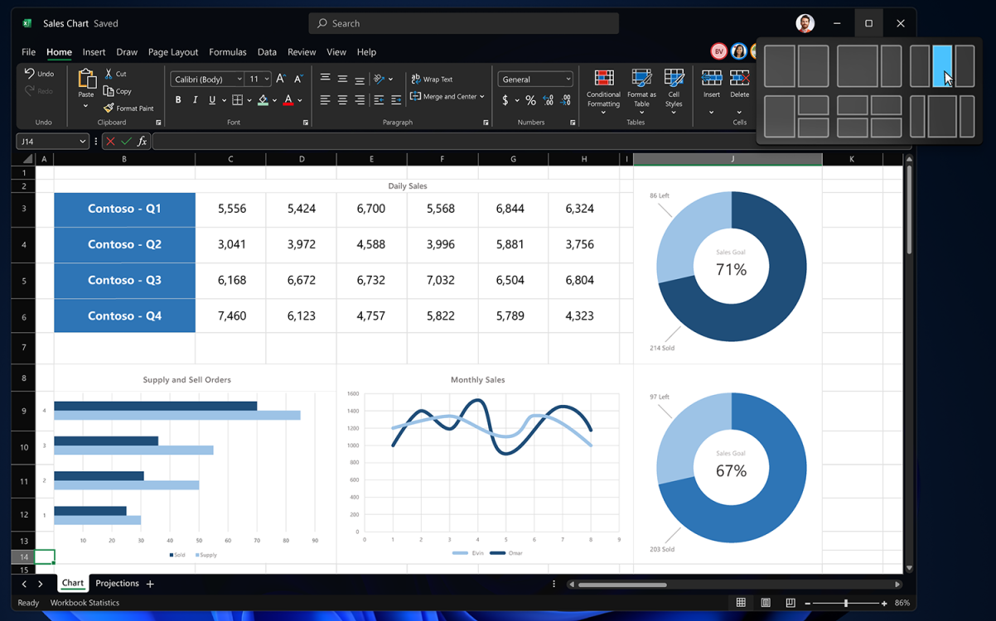Open the Data ribbon tab
Screen dimensions: 996x621
click(267, 51)
